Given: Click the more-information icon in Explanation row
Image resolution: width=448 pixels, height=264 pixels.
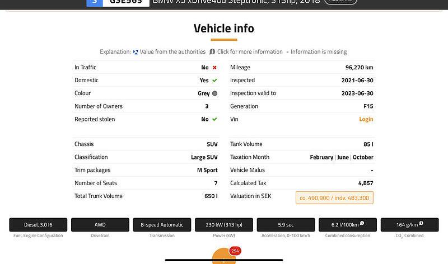Looking at the screenshot, I should pos(212,51).
